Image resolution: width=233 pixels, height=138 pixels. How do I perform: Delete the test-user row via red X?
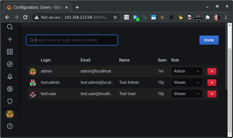click(212, 94)
